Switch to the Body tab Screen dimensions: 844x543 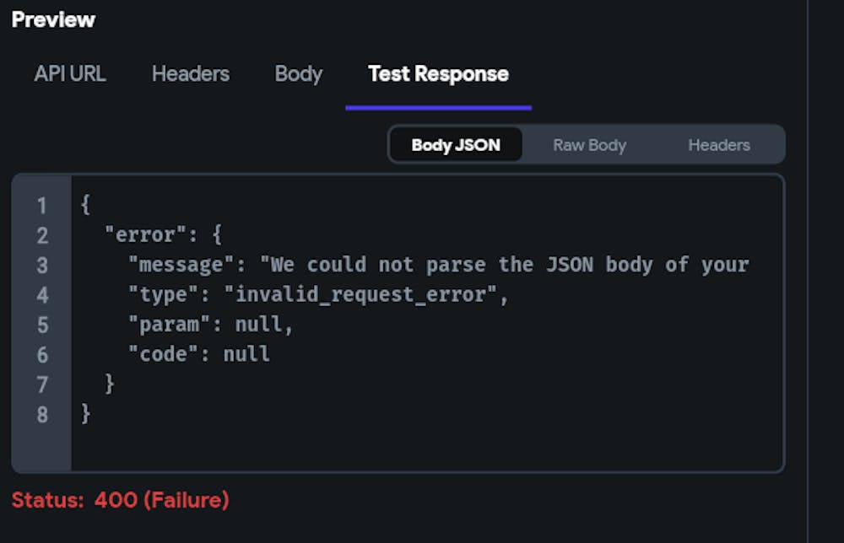tap(299, 74)
